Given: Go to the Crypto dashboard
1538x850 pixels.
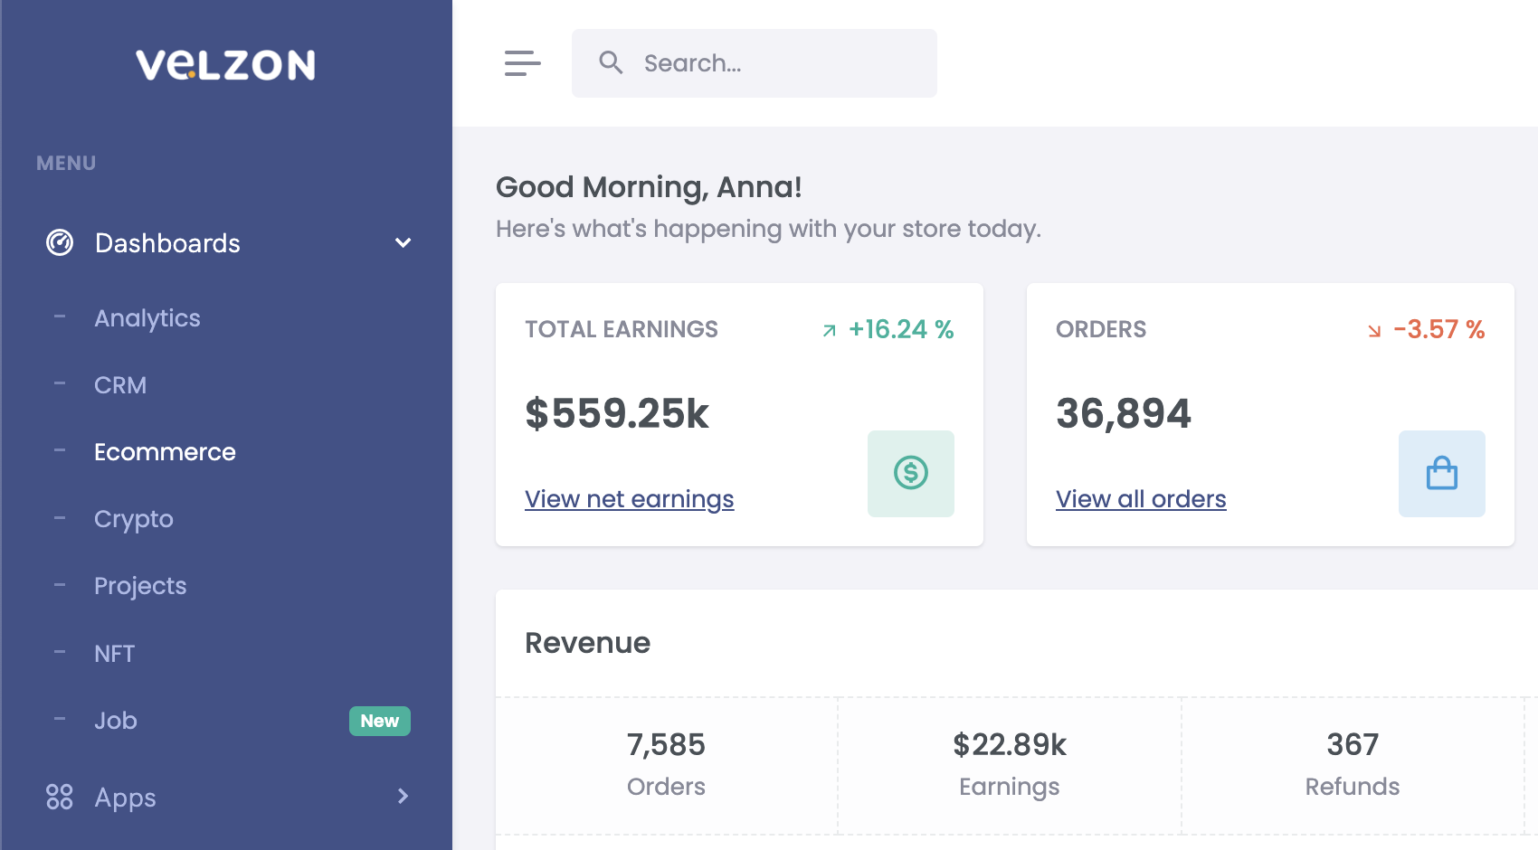Looking at the screenshot, I should (134, 519).
